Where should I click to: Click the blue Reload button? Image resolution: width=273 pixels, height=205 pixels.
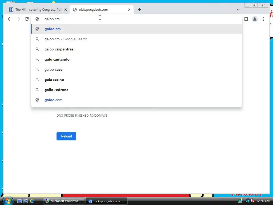66,136
